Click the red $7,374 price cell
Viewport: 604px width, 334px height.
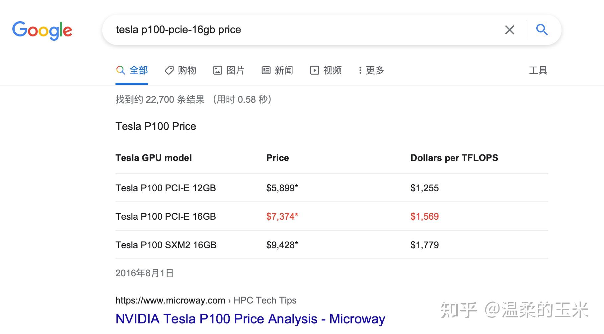coord(282,216)
